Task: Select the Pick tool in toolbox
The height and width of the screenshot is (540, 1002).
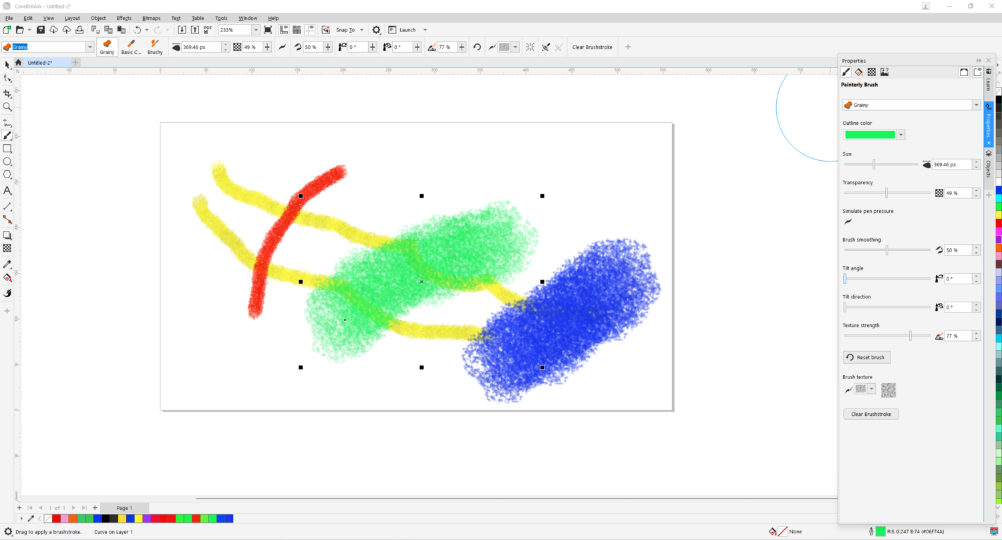Action: pos(7,65)
